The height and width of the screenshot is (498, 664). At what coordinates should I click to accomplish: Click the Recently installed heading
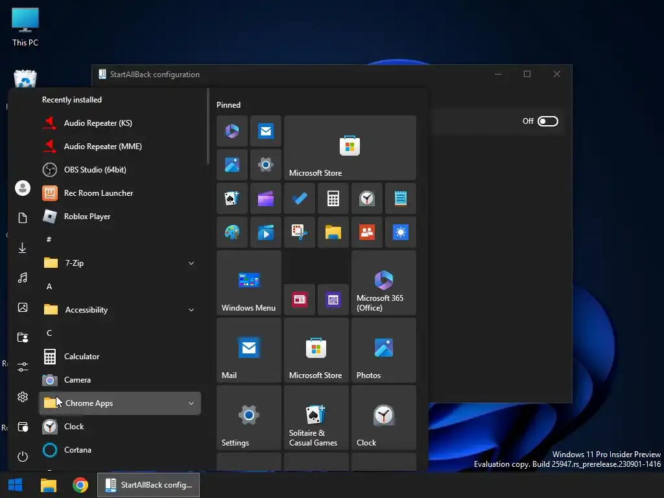[71, 100]
